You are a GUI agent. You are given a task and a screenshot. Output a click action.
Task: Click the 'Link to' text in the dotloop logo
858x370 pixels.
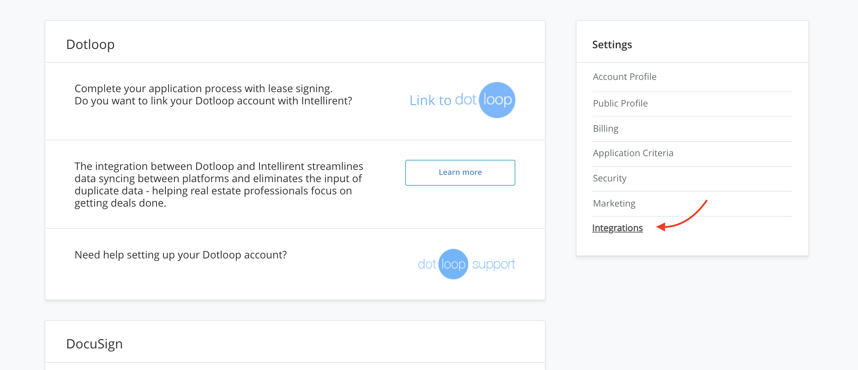coord(430,100)
